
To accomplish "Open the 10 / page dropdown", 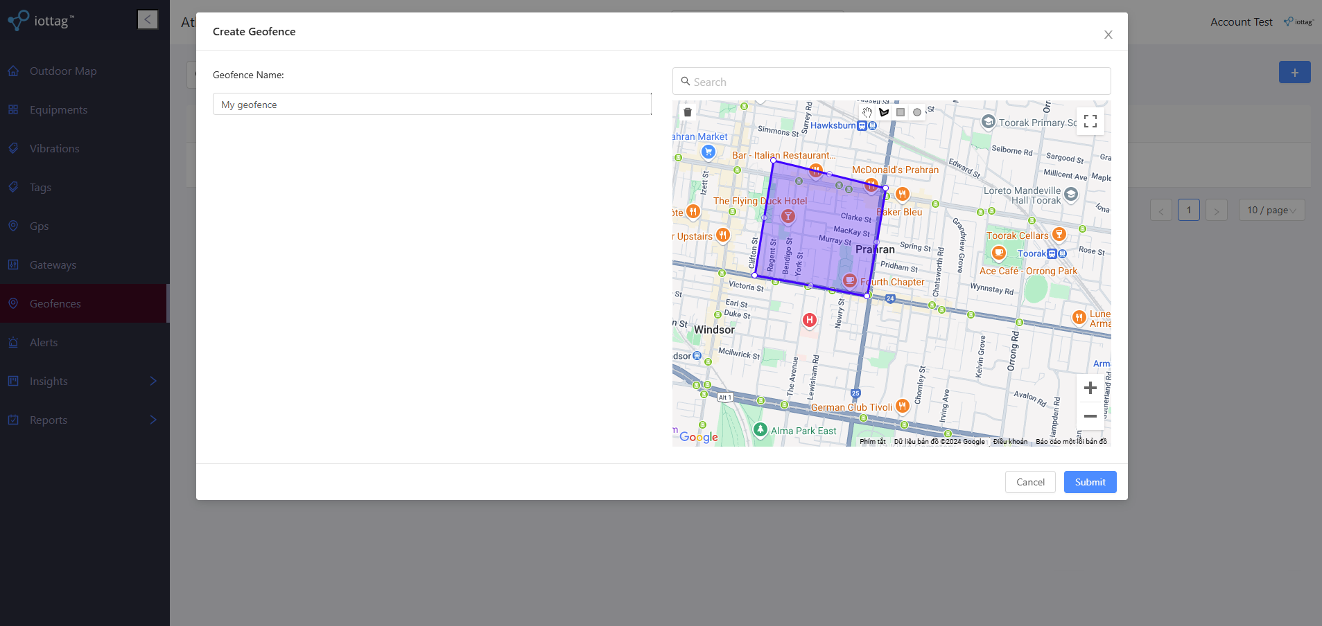I will (1271, 210).
